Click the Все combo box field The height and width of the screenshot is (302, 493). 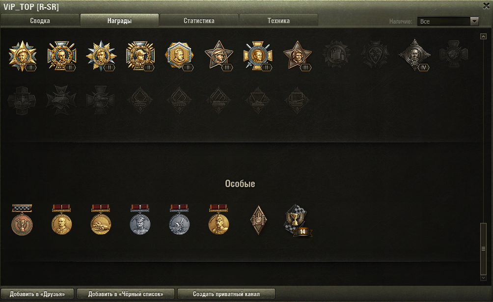pyautogui.click(x=448, y=21)
